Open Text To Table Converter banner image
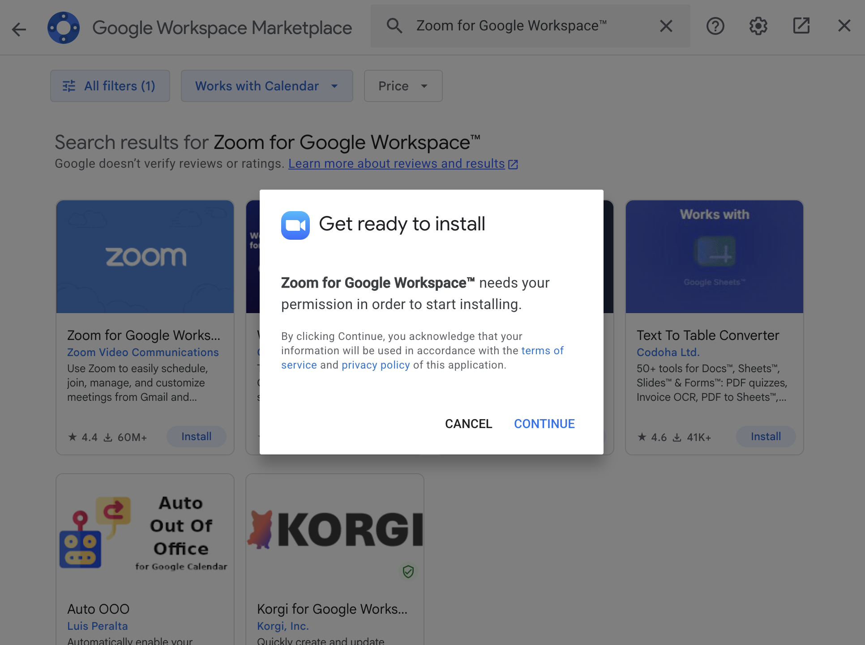 click(x=714, y=257)
